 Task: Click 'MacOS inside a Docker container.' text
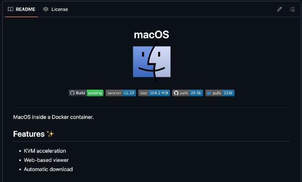[53, 117]
